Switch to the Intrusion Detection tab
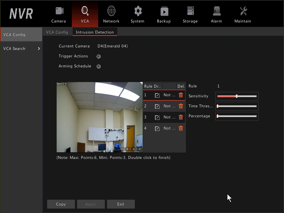 coord(95,32)
